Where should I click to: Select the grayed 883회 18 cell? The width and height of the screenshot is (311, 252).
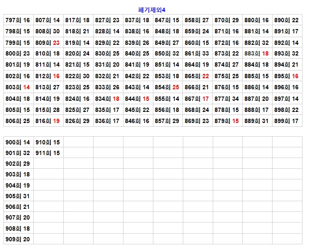click(x=257, y=54)
